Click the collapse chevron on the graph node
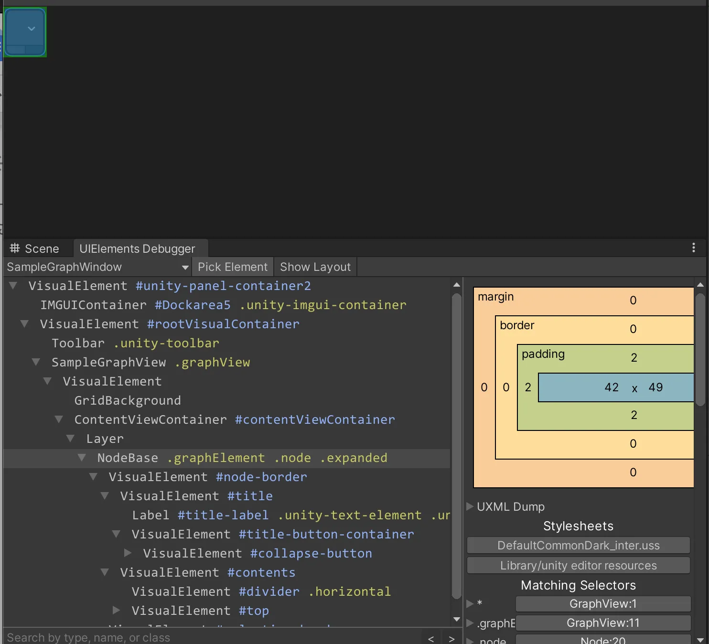 click(x=32, y=29)
